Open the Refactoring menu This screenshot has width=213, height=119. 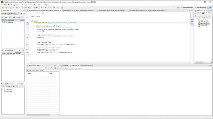[11, 5]
